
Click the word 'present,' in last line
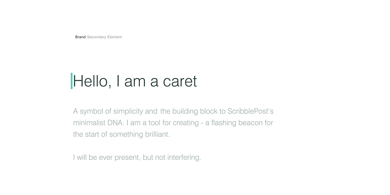128,158
